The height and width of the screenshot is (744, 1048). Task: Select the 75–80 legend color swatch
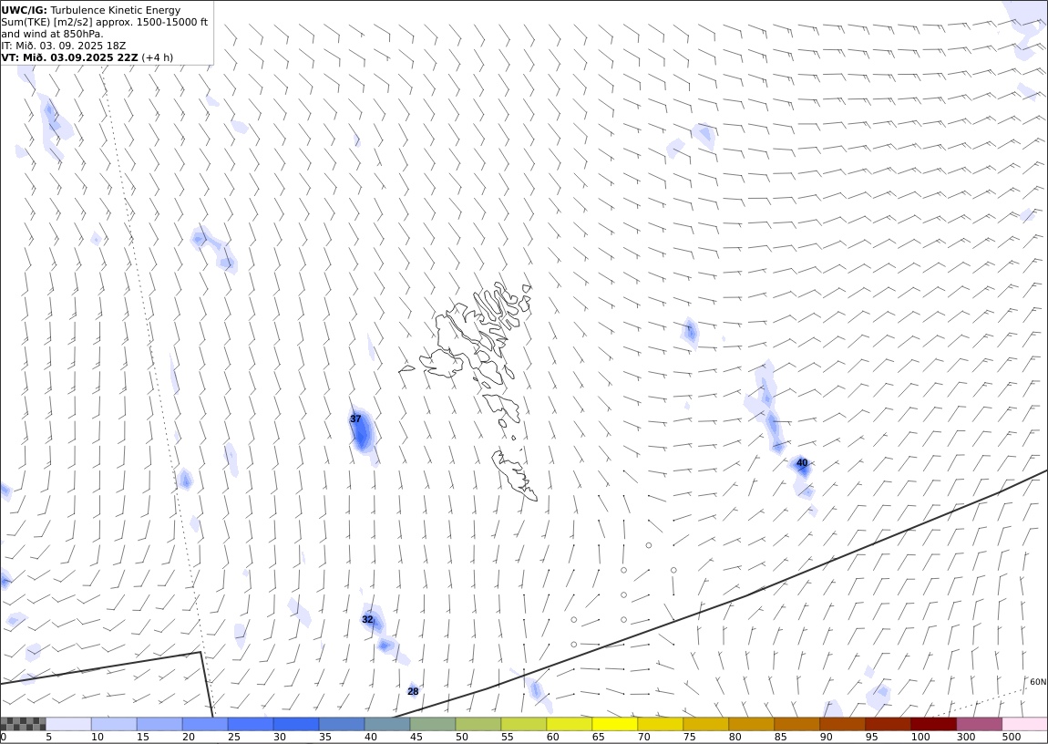tap(705, 724)
